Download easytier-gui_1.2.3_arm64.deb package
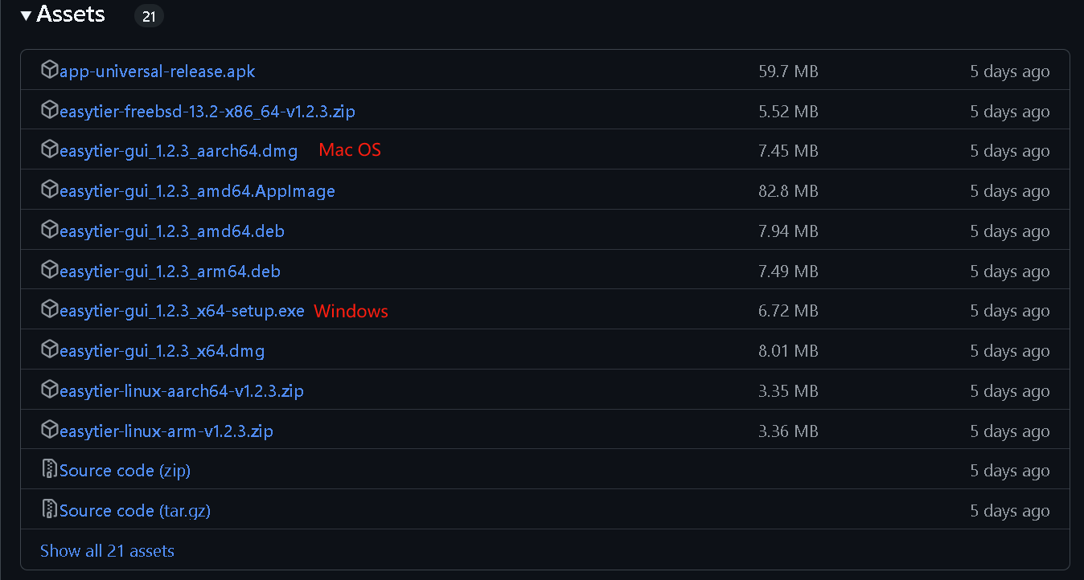Image resolution: width=1084 pixels, height=580 pixels. (x=170, y=272)
